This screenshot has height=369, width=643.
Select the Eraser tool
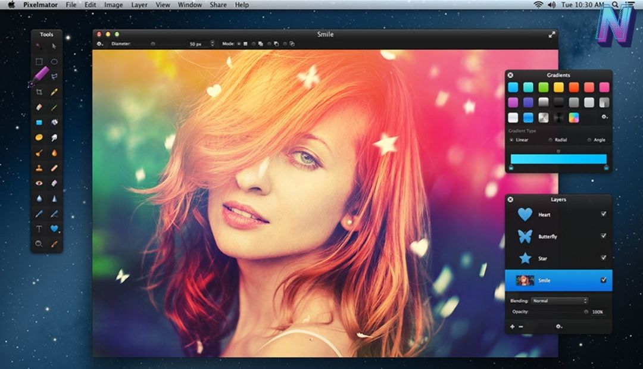pos(39,107)
